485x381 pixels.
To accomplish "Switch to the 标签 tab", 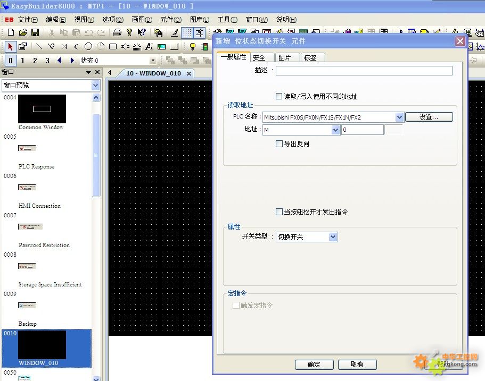I will click(313, 57).
